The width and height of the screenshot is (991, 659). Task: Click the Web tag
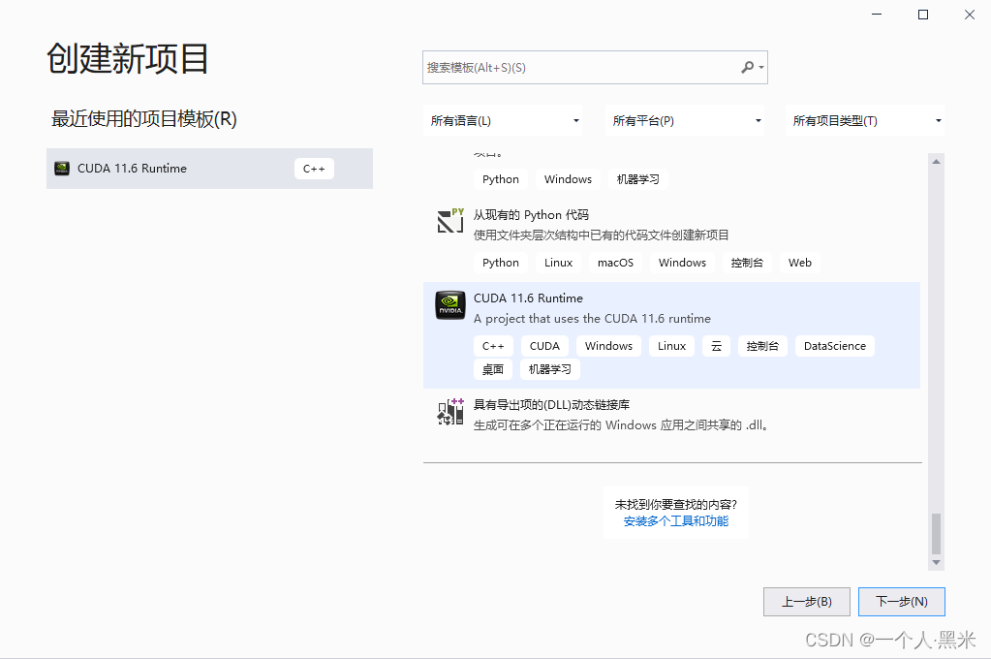[x=799, y=263]
